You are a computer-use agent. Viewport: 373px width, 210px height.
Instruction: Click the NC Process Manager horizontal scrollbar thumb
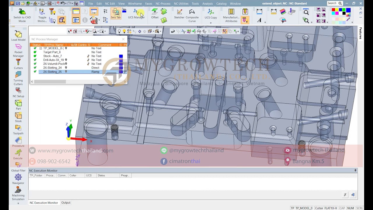pyautogui.click(x=50, y=82)
